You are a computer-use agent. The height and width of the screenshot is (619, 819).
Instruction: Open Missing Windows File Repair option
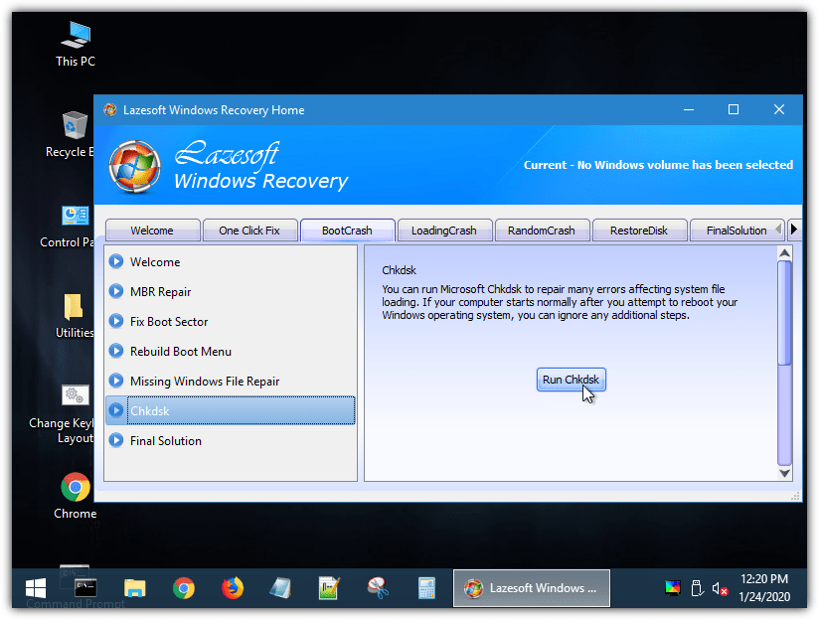[x=205, y=382]
